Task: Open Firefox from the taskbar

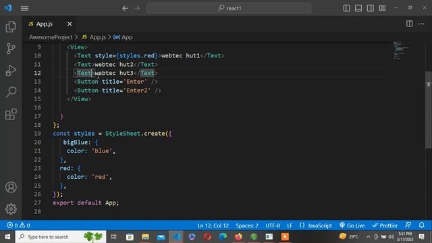Action: pyautogui.click(x=238, y=237)
